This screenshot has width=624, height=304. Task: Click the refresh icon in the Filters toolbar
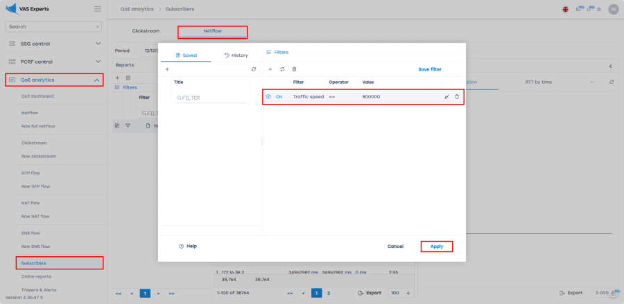coord(282,69)
